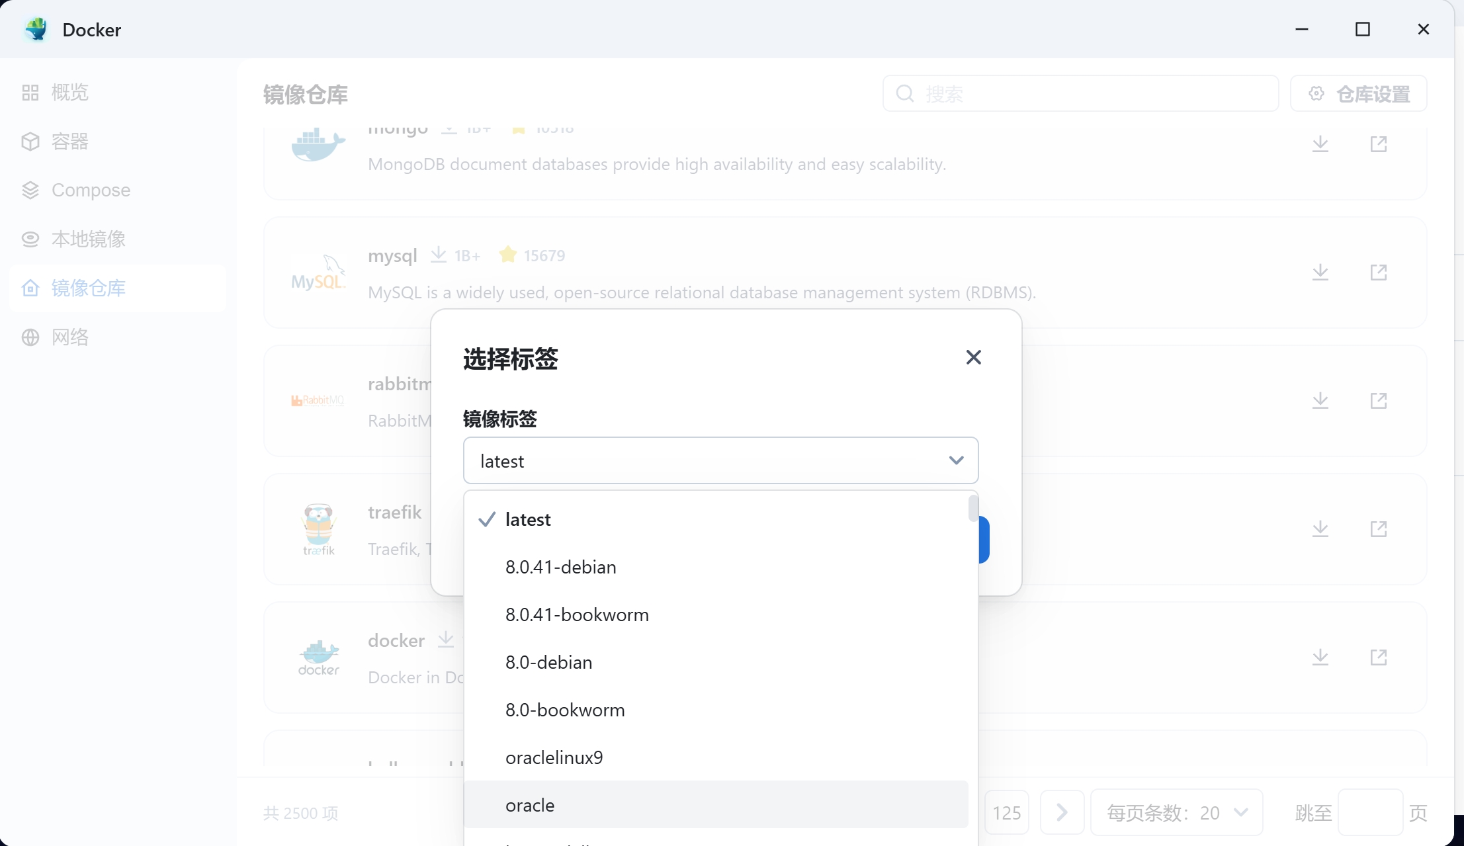Open the 概览 overview page
Image resolution: width=1464 pixels, height=846 pixels.
pyautogui.click(x=118, y=93)
